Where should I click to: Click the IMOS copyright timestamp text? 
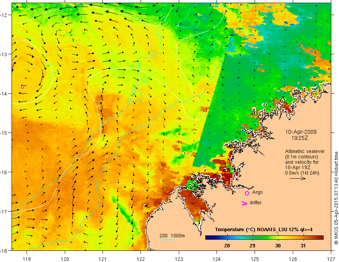coord(336,198)
